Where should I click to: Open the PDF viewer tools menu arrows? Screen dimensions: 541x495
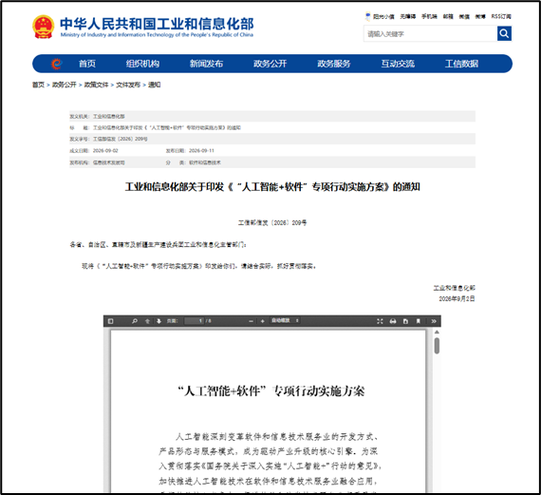point(434,321)
